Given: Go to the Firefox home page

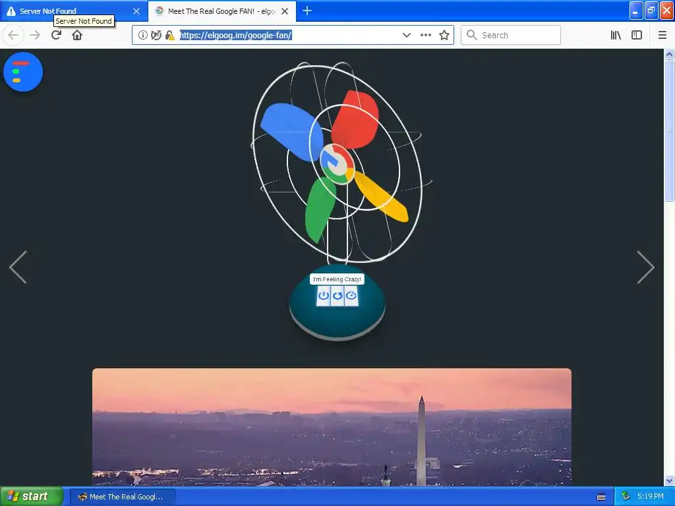Looking at the screenshot, I should [77, 35].
